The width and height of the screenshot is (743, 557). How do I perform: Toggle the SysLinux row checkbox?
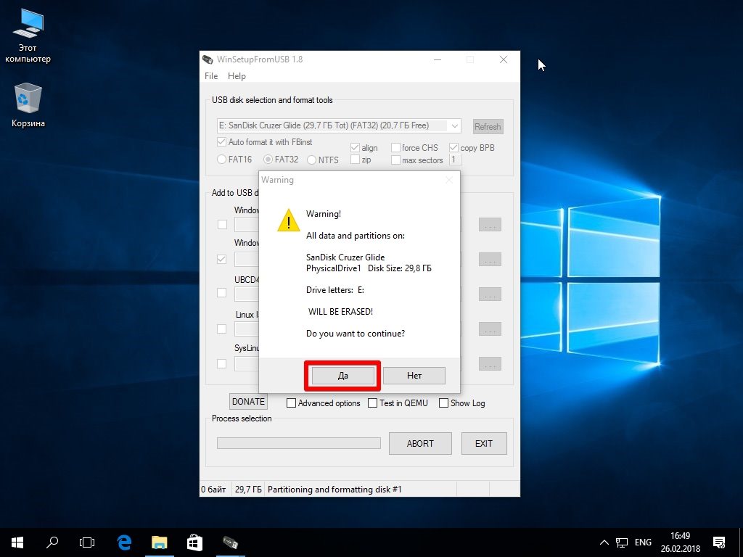222,364
